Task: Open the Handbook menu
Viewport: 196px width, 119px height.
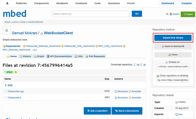Action: (62, 3)
